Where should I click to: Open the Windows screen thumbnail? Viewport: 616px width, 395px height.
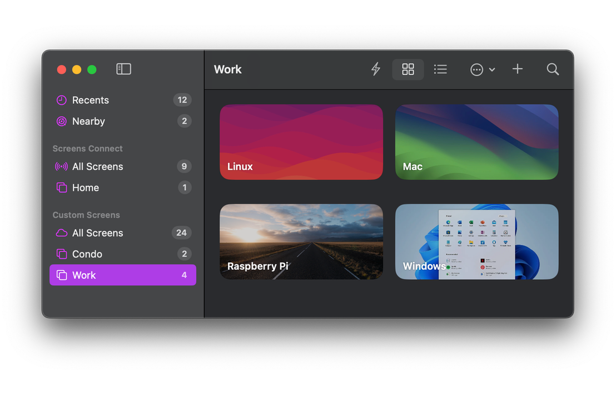[476, 242]
